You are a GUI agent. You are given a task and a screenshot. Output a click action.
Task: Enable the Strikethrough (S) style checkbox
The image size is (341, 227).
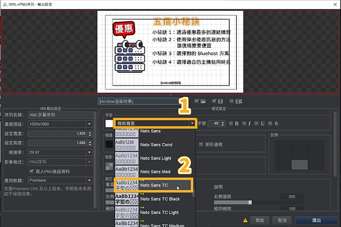point(270,123)
